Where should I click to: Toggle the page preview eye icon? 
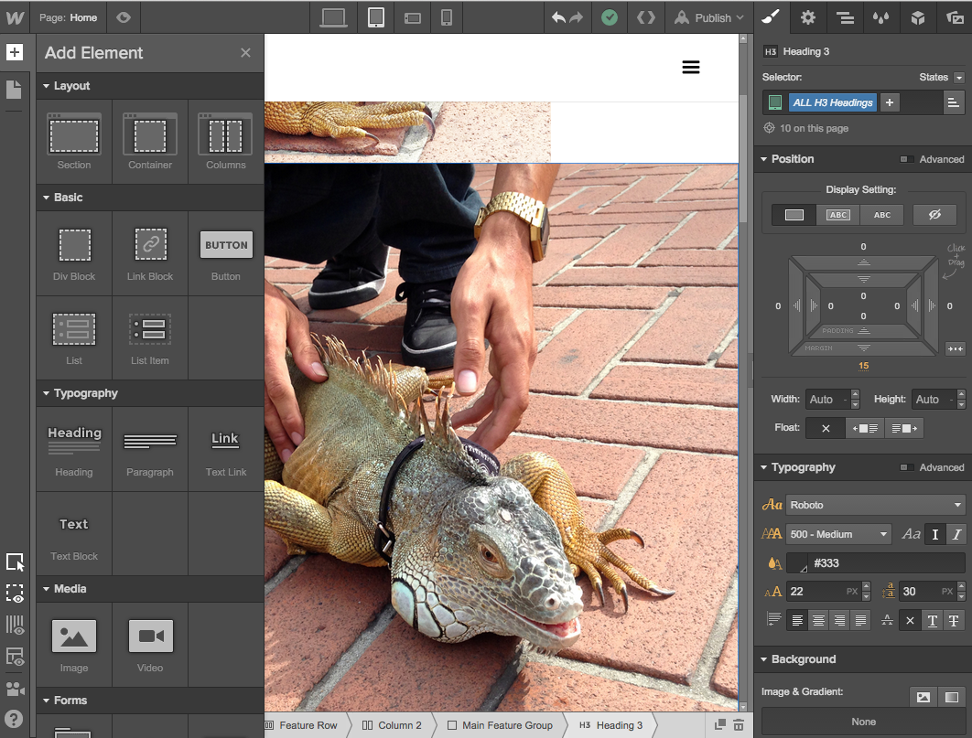[x=124, y=17]
